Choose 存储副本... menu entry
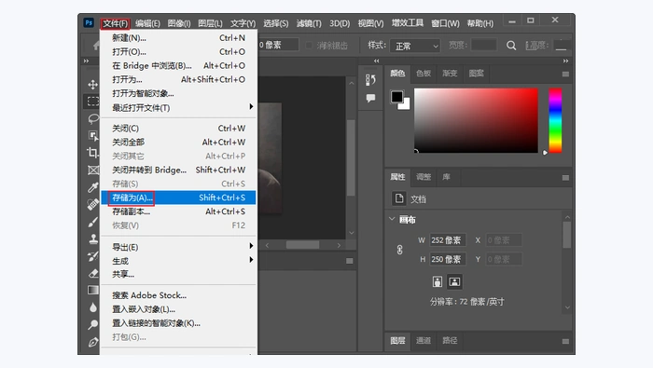The image size is (653, 368). click(178, 211)
